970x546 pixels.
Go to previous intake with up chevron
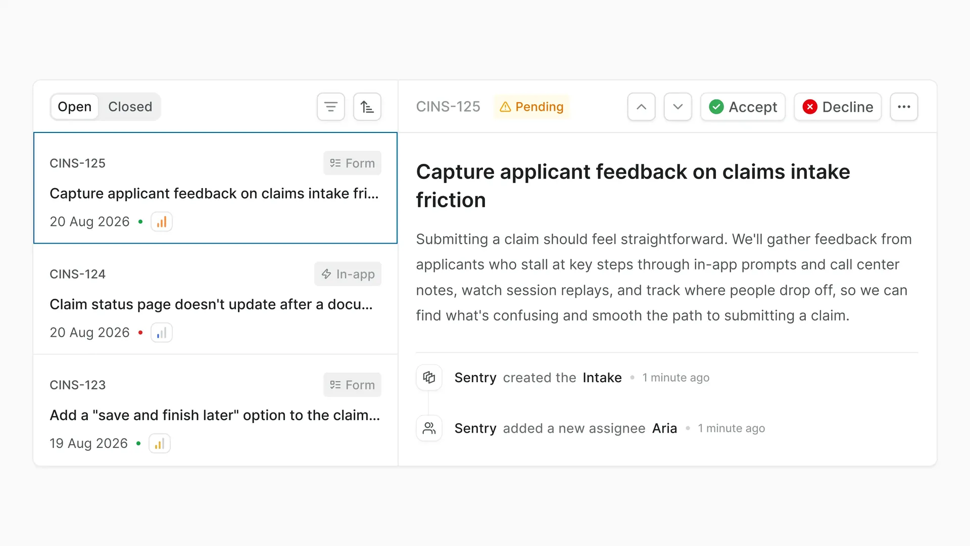pyautogui.click(x=642, y=107)
